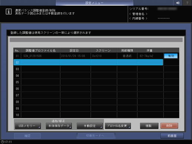The width and height of the screenshot is (192, 144).
Task: Click the speaker volume icon
Action: tap(178, 3)
